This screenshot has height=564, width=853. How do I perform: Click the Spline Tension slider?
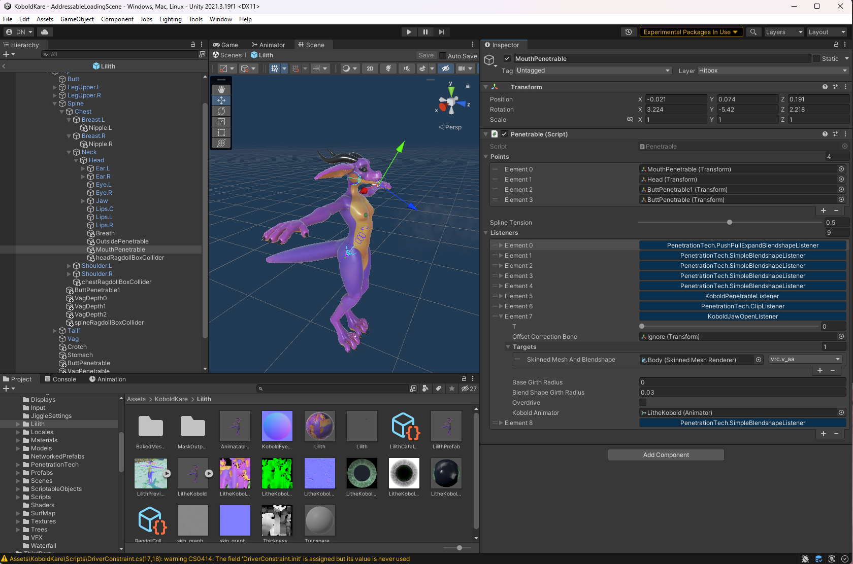pyautogui.click(x=730, y=222)
